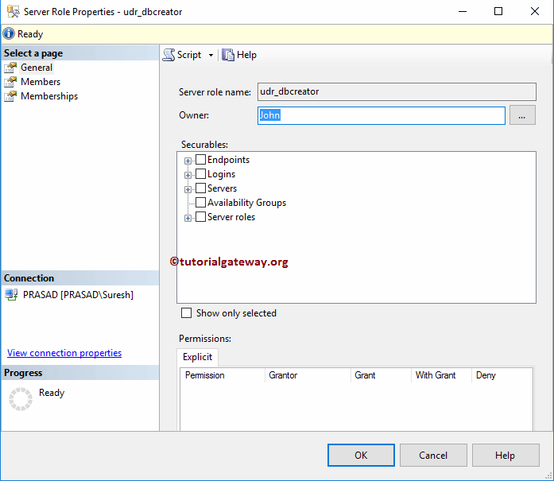The image size is (554, 481).
Task: Select the Endpoints tree label
Action: tap(228, 160)
